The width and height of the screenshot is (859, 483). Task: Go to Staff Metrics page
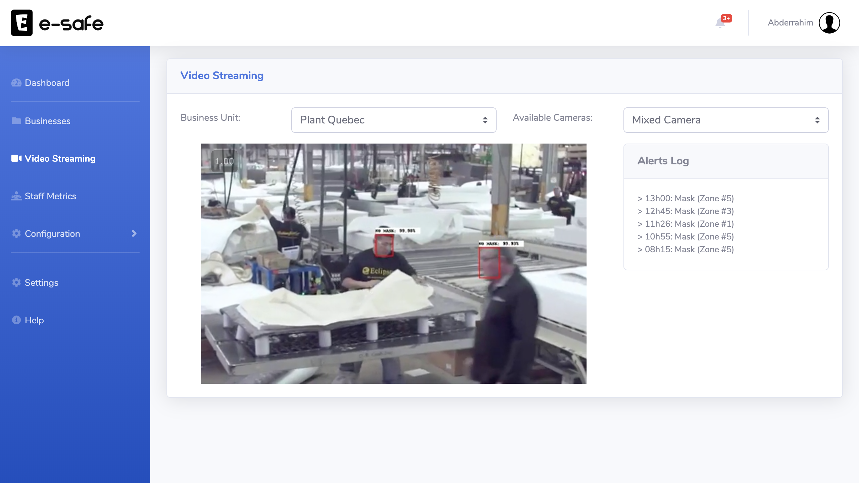click(x=50, y=196)
